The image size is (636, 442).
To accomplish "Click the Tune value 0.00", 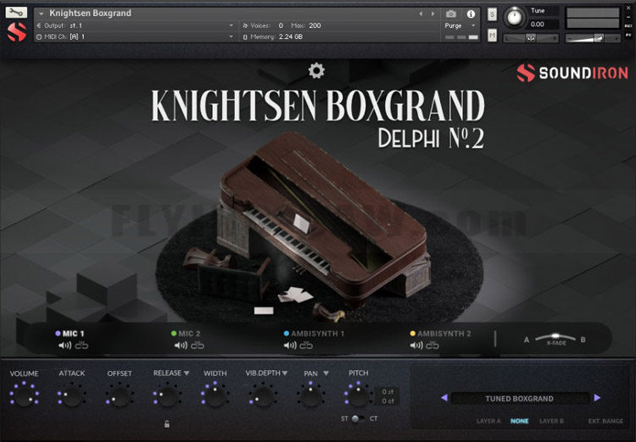I will click(538, 25).
